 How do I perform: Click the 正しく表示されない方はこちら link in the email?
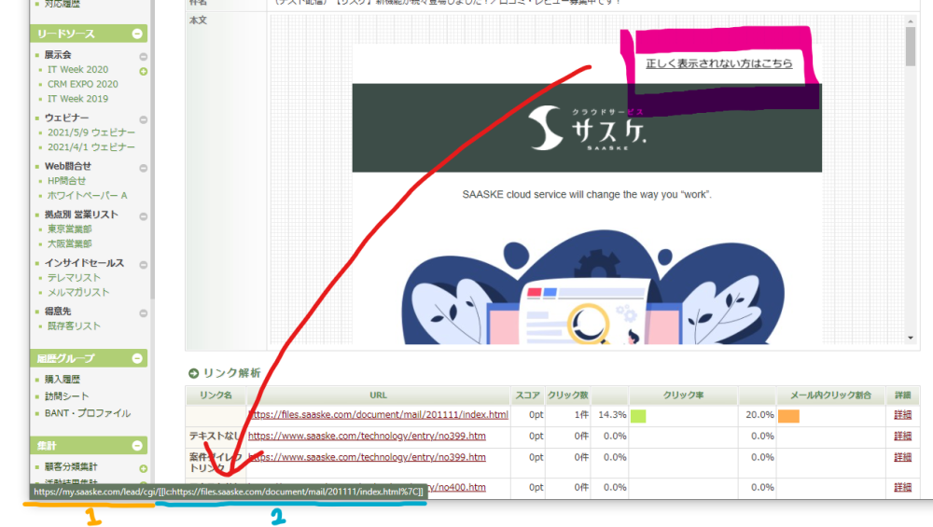pos(718,63)
